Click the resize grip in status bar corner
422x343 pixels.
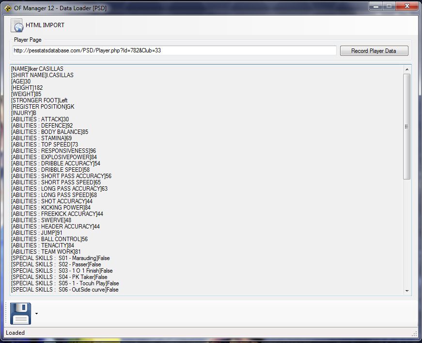(414, 334)
